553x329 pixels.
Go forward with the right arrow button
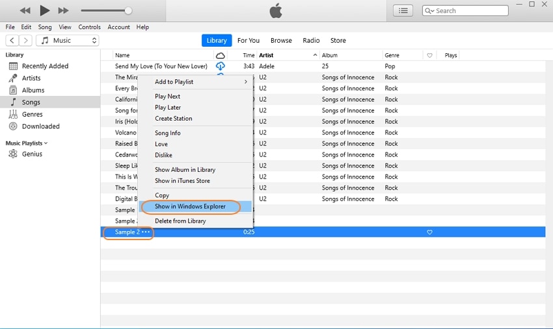[x=25, y=40]
